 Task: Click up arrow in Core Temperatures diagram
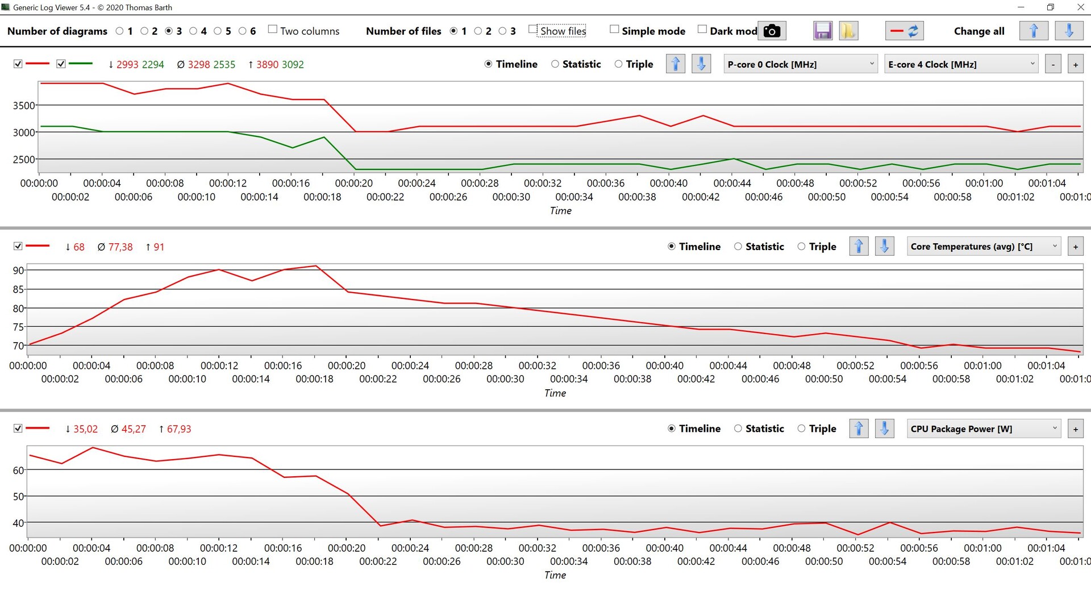click(x=858, y=247)
